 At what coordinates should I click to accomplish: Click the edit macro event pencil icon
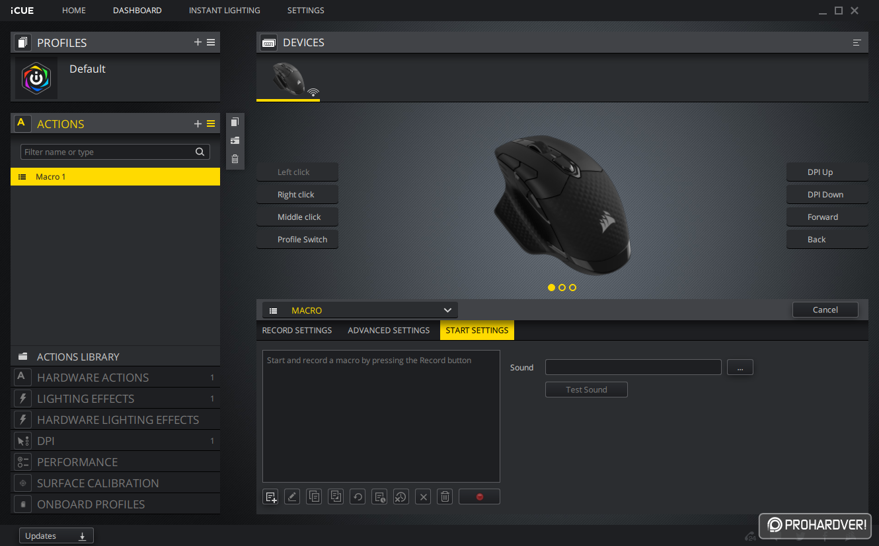tap(292, 496)
